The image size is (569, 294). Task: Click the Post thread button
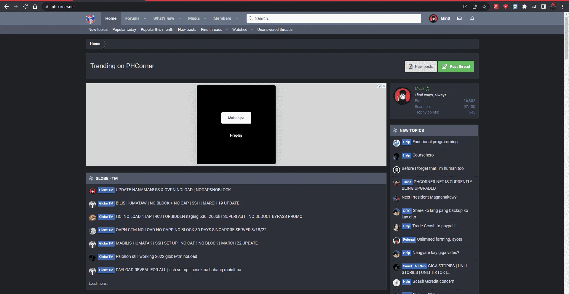click(x=456, y=67)
